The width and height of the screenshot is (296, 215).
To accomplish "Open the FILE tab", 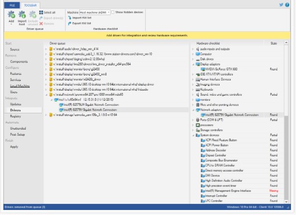I will [12, 5].
